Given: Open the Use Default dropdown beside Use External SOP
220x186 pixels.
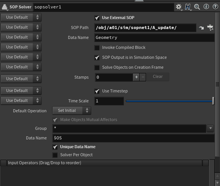Looking at the screenshot, I should point(21,17).
